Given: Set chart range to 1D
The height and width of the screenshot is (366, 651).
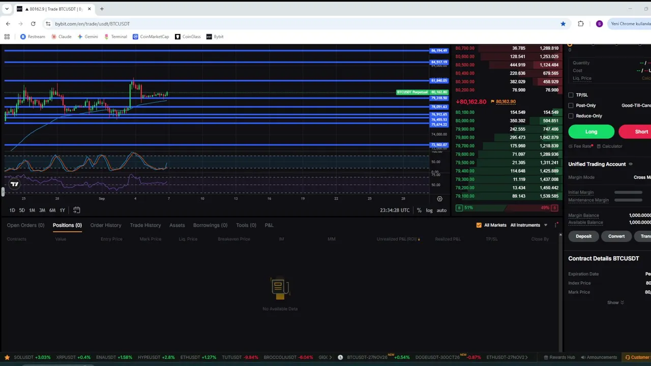Looking at the screenshot, I should [12, 210].
